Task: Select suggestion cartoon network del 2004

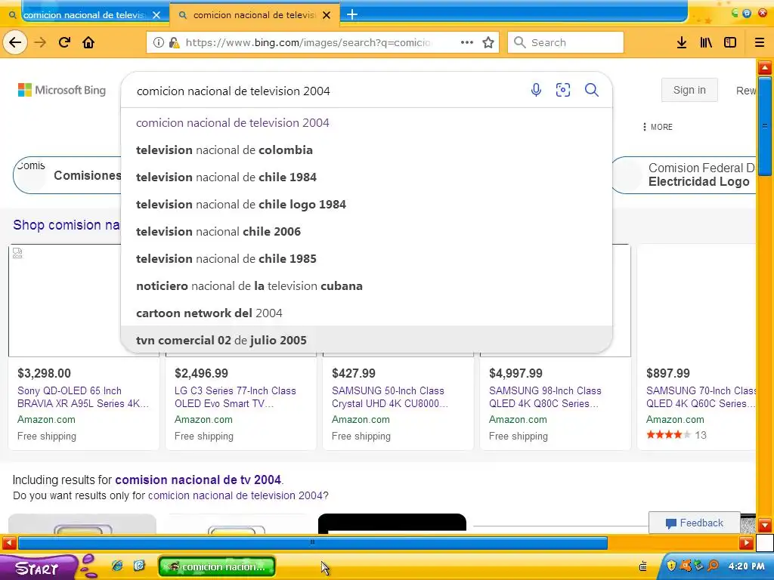Action: pyautogui.click(x=367, y=313)
